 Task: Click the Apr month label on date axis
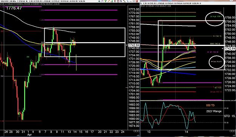coord(29,135)
